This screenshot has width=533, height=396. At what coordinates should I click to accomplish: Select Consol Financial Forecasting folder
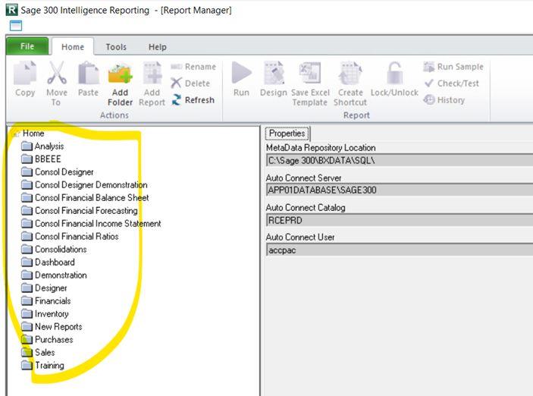click(80, 211)
